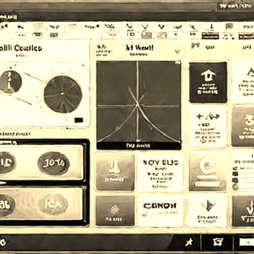The width and height of the screenshot is (254, 254).
Task: Select the first toolbar menu item on the left
Action: pos(4,27)
